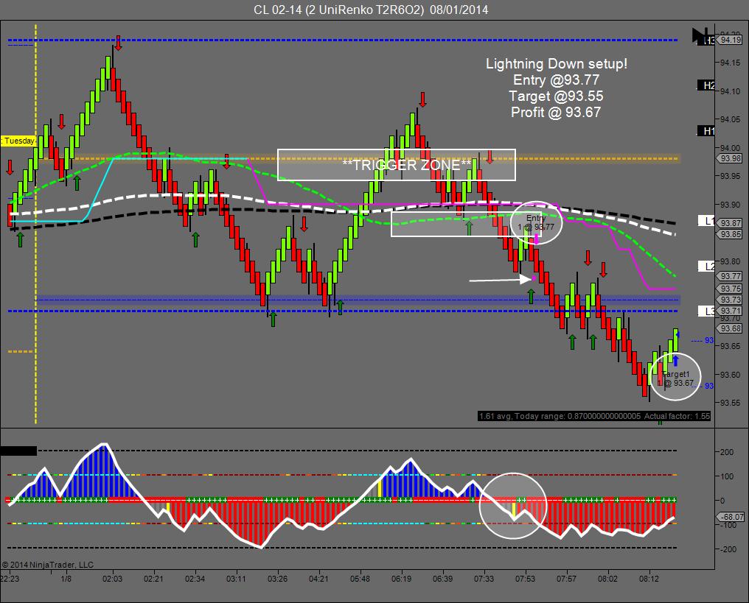Click the 93.55 price axis label

tap(731, 403)
